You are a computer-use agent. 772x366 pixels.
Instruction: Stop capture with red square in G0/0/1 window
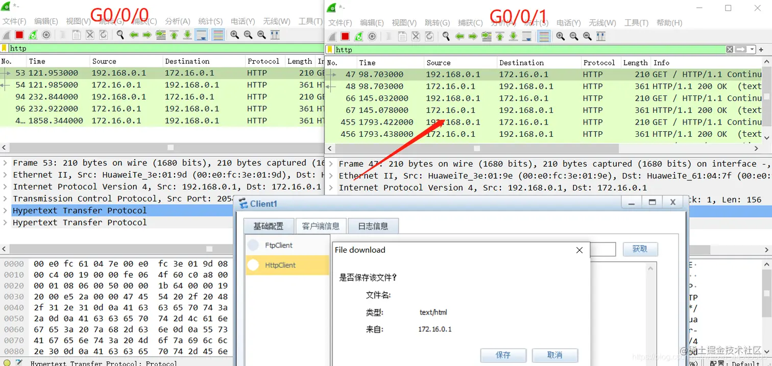coord(345,36)
